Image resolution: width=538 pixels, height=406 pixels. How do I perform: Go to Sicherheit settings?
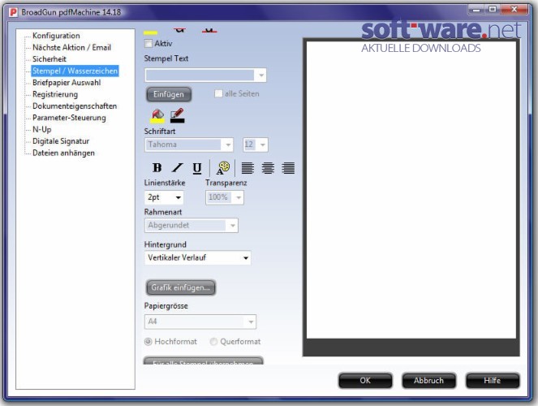[x=49, y=59]
